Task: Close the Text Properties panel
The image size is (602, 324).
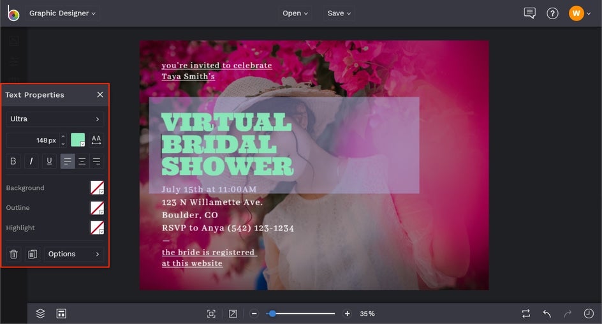Action: tap(100, 94)
